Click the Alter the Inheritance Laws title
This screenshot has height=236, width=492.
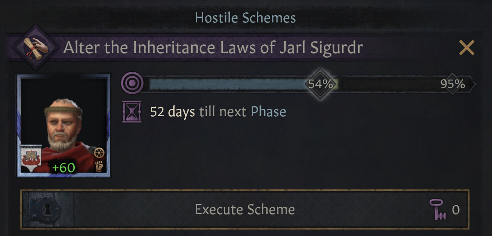click(213, 47)
